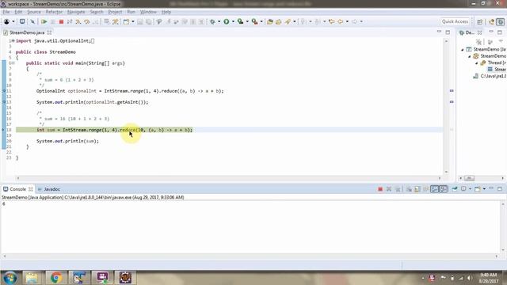This screenshot has width=507, height=285.
Task: Click the Step Into toolbar icon
Action: pyautogui.click(x=78, y=21)
